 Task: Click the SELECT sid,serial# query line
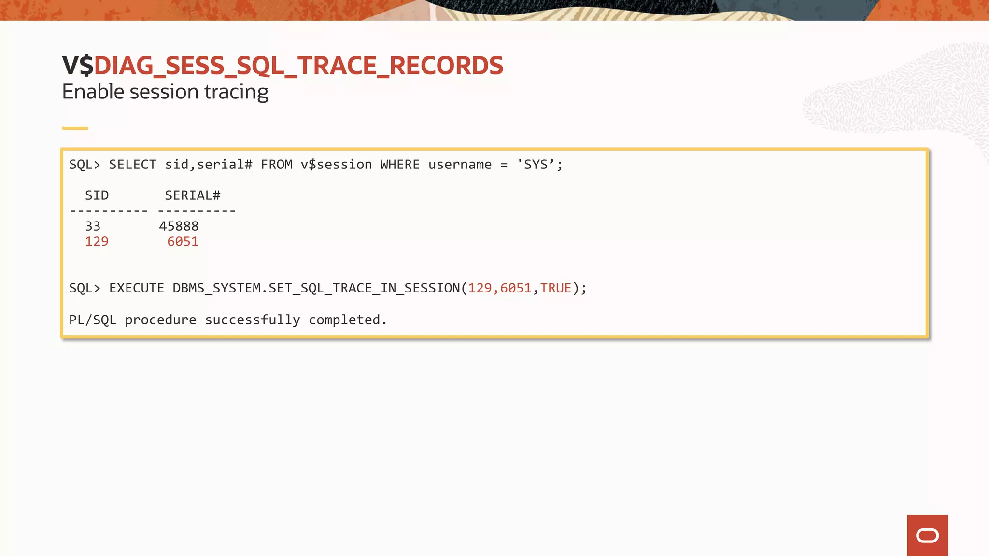(316, 165)
